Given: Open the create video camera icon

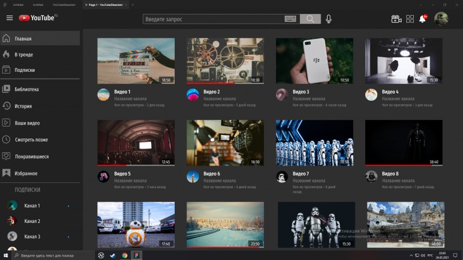Looking at the screenshot, I should 396,19.
